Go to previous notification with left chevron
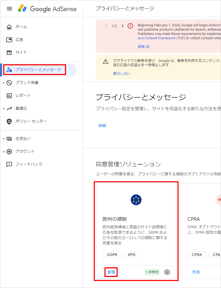 (106, 26)
